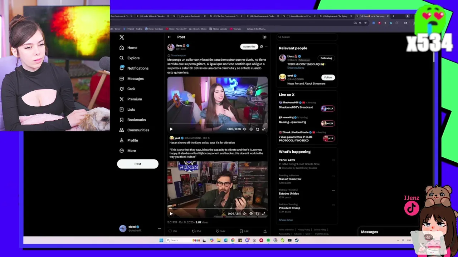This screenshot has width=458, height=257.
Task: Open Windows Start menu
Action: pyautogui.click(x=161, y=240)
